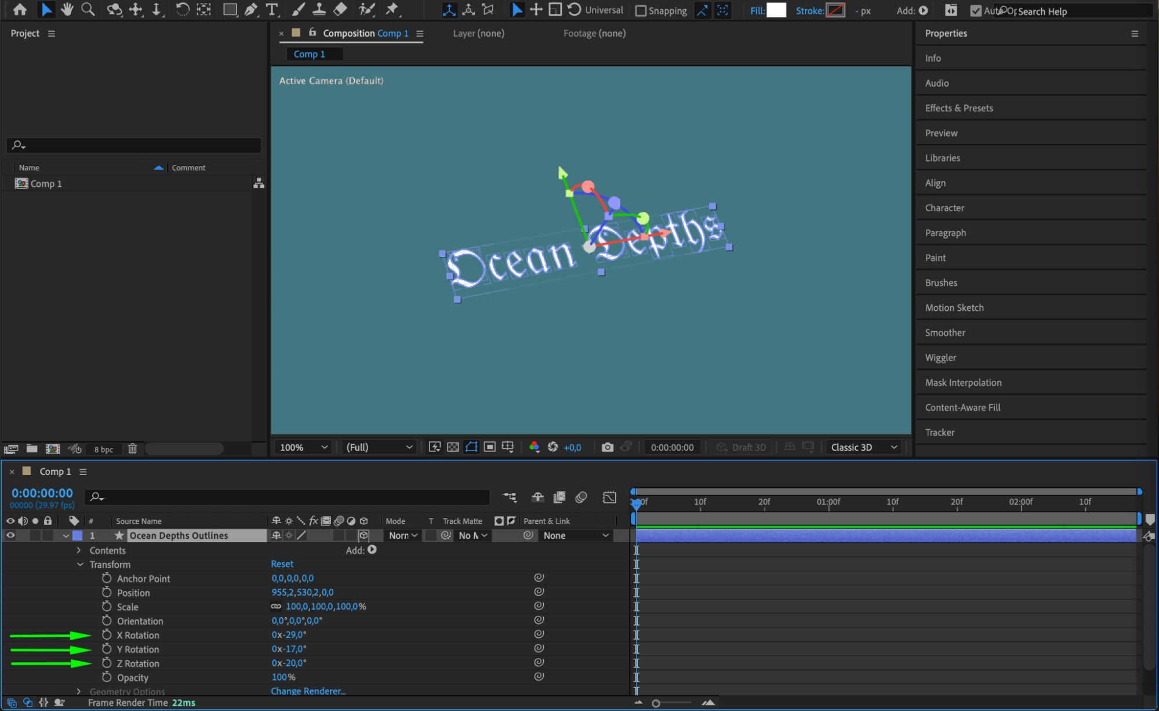Select the Zoom tool
This screenshot has width=1159, height=711.
[x=88, y=9]
